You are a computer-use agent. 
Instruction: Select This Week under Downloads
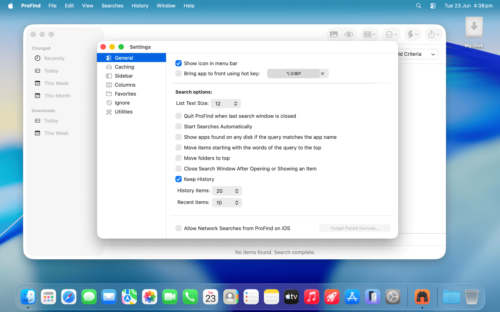coord(56,133)
